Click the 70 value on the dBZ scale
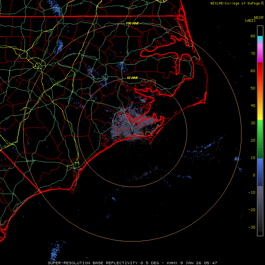The height and width of the screenshot is (265, 265). coord(253,53)
